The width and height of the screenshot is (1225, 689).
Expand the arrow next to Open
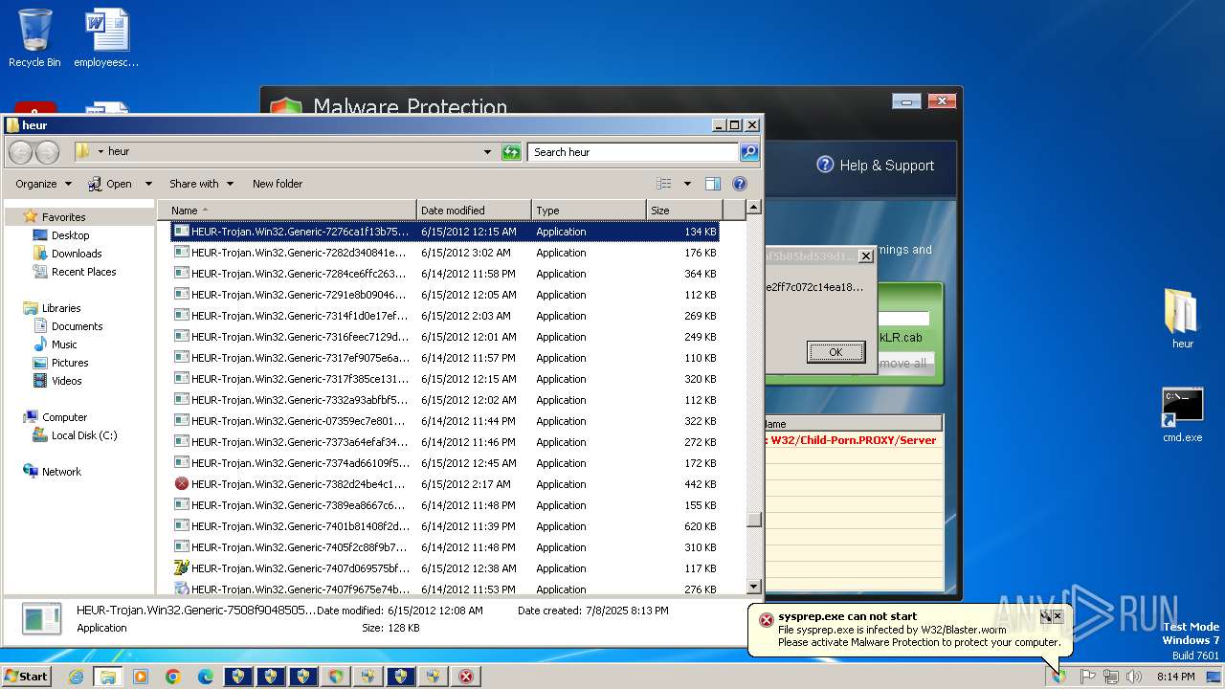148,184
